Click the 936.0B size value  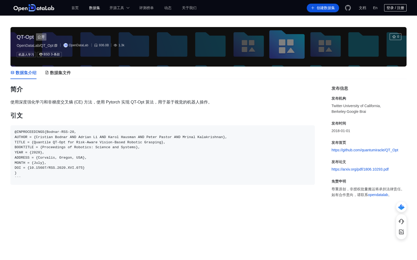pyautogui.click(x=104, y=45)
